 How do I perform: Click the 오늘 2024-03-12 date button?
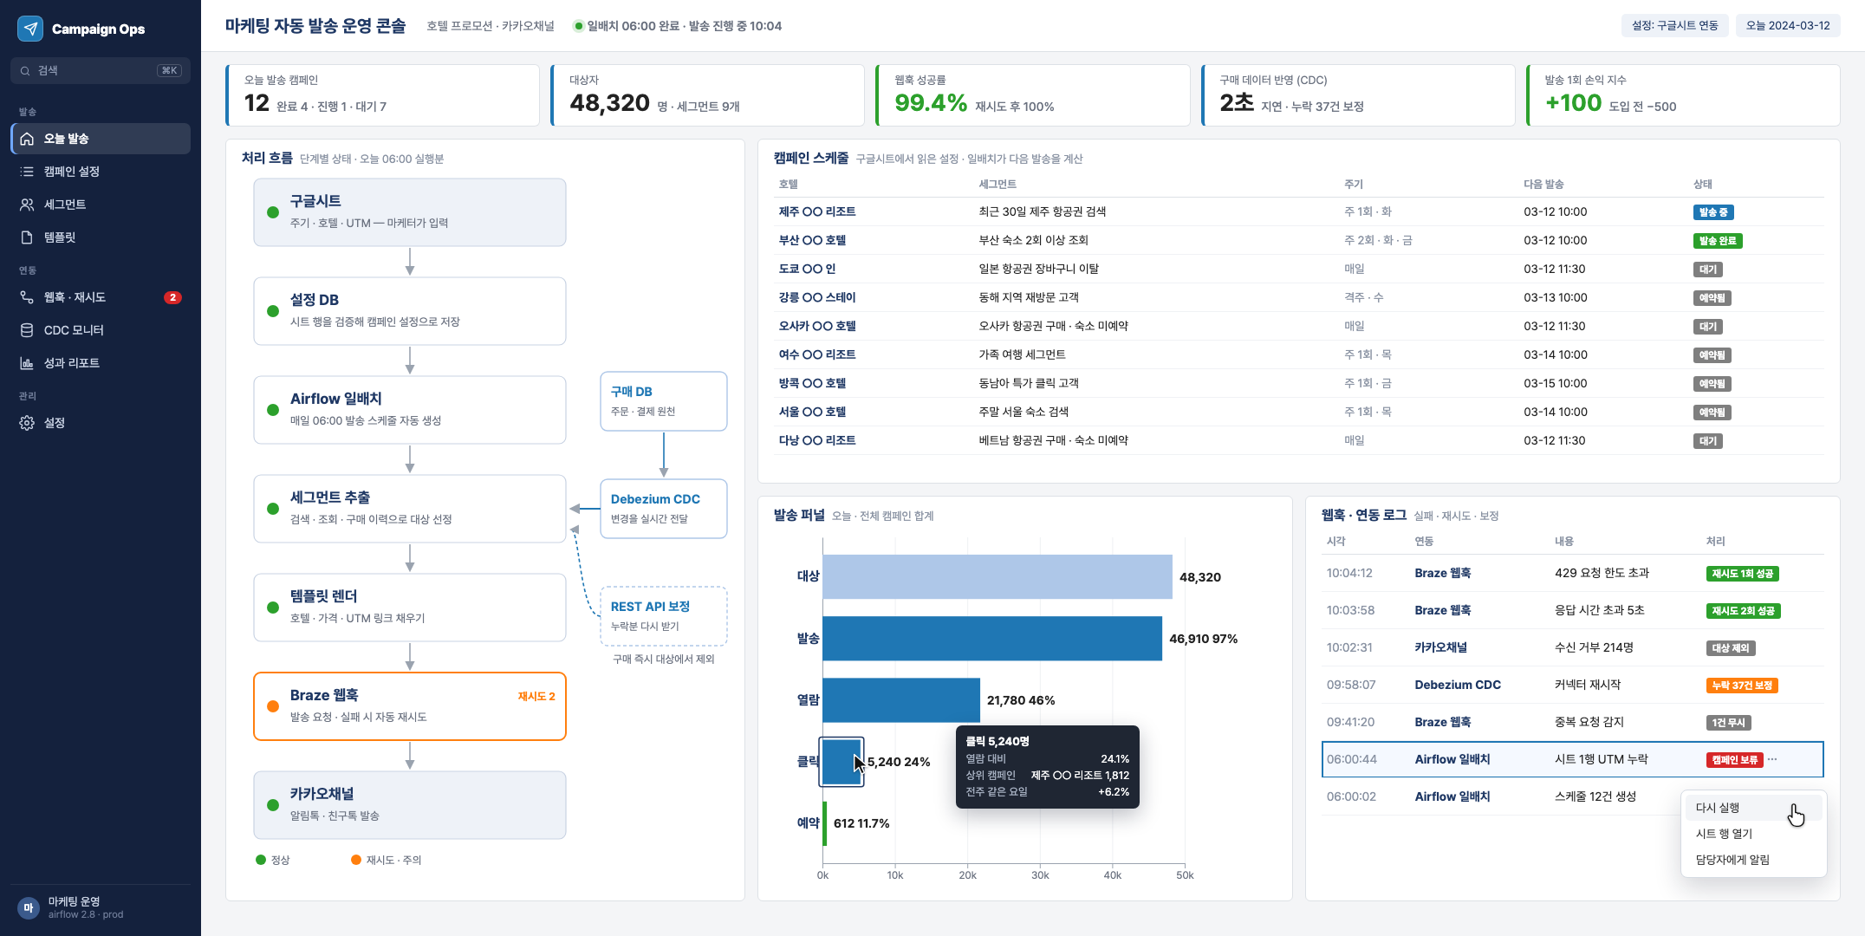pos(1788,26)
